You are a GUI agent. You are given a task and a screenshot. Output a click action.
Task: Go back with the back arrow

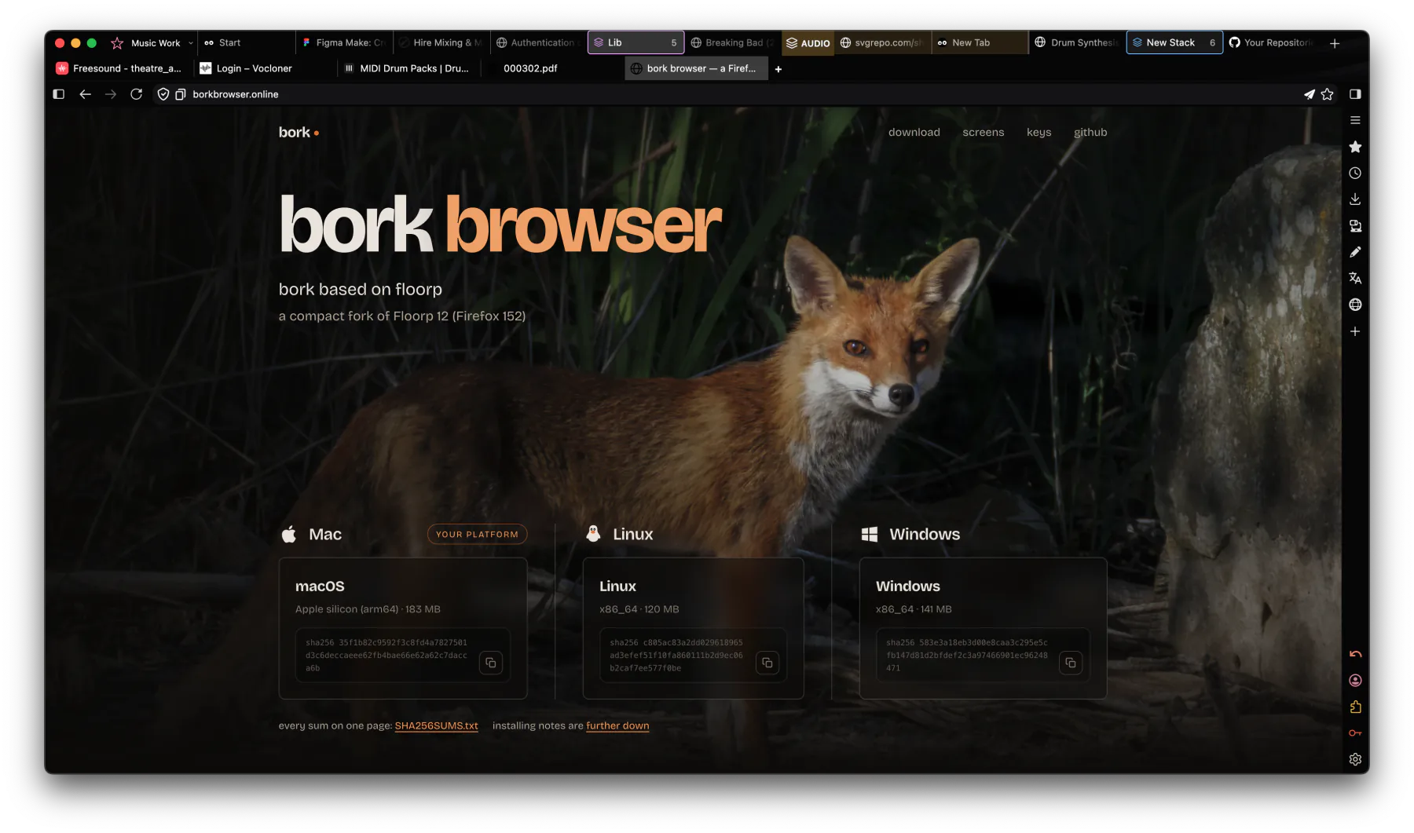(85, 94)
